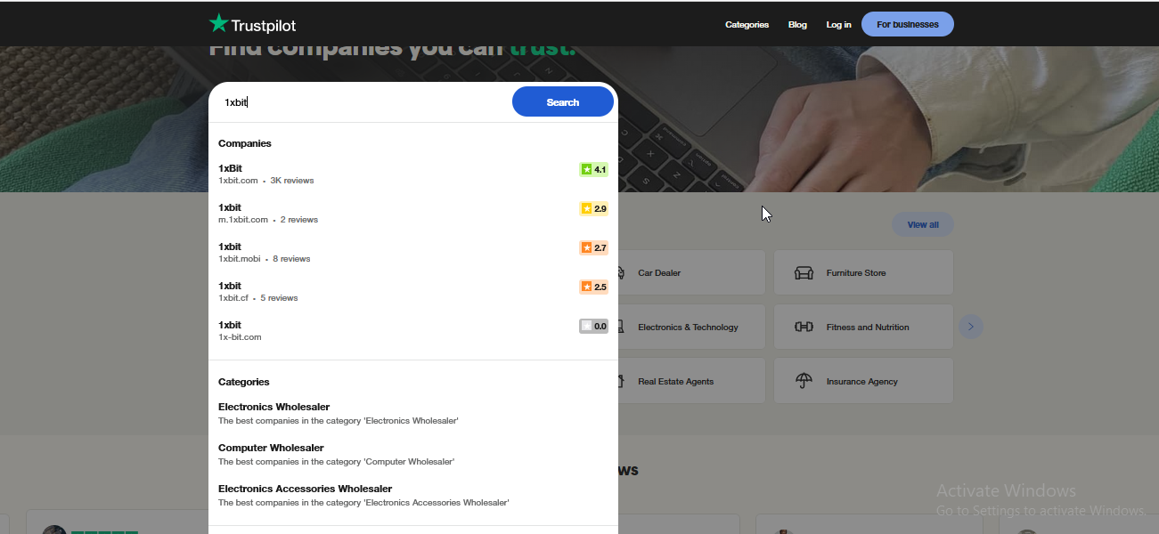Viewport: 1159px width, 534px height.
Task: Open Categories in top navigation
Action: click(747, 25)
